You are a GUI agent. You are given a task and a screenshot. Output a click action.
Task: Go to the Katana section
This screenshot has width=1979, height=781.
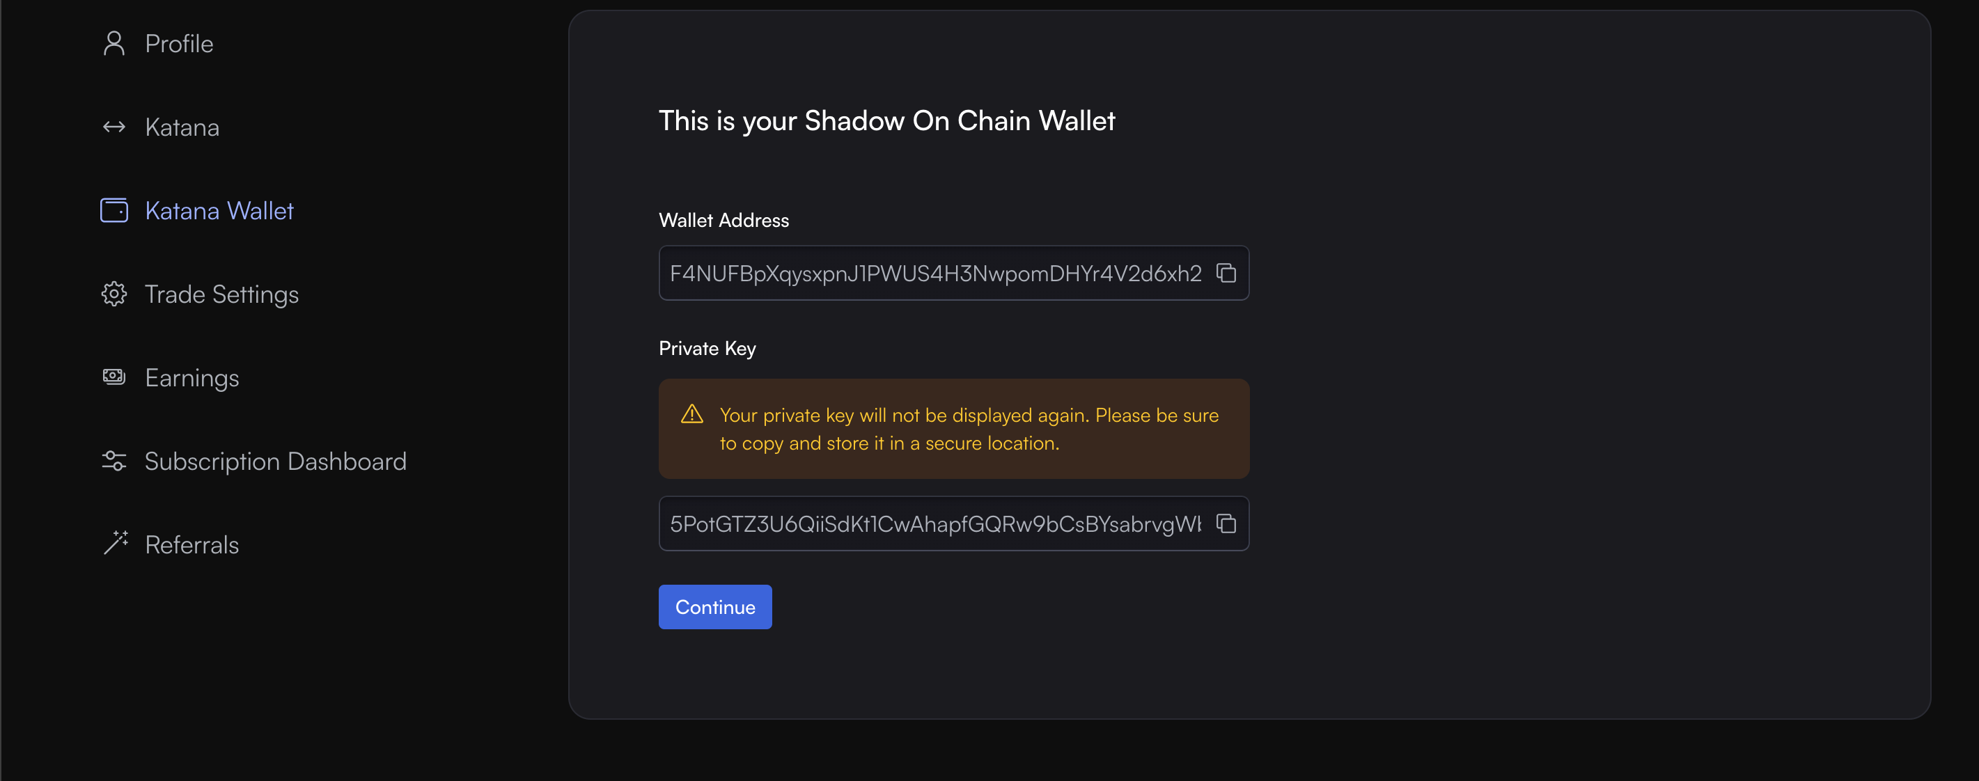coord(182,127)
